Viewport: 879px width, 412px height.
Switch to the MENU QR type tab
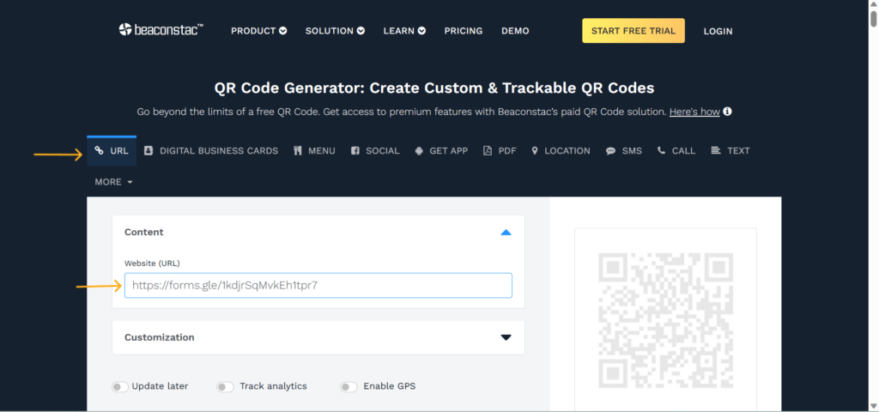[314, 151]
